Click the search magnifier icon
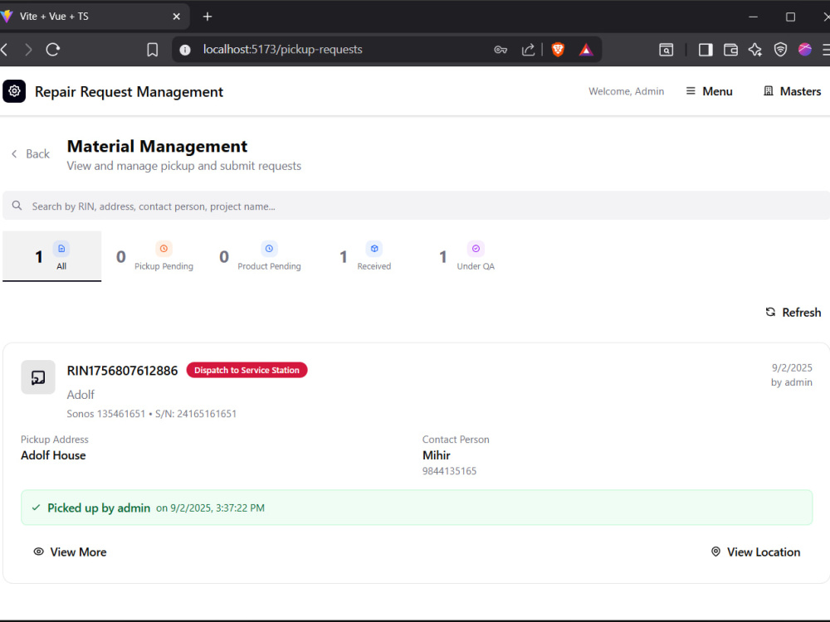This screenshot has width=830, height=622. point(17,206)
